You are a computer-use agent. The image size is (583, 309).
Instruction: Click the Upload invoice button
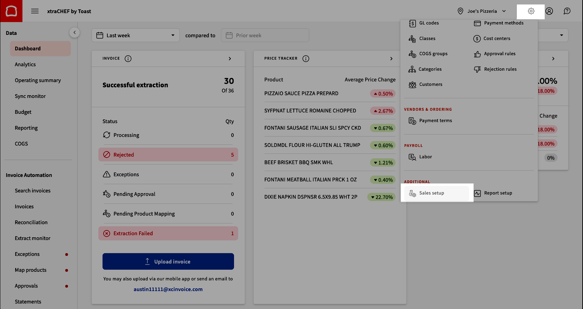(168, 261)
